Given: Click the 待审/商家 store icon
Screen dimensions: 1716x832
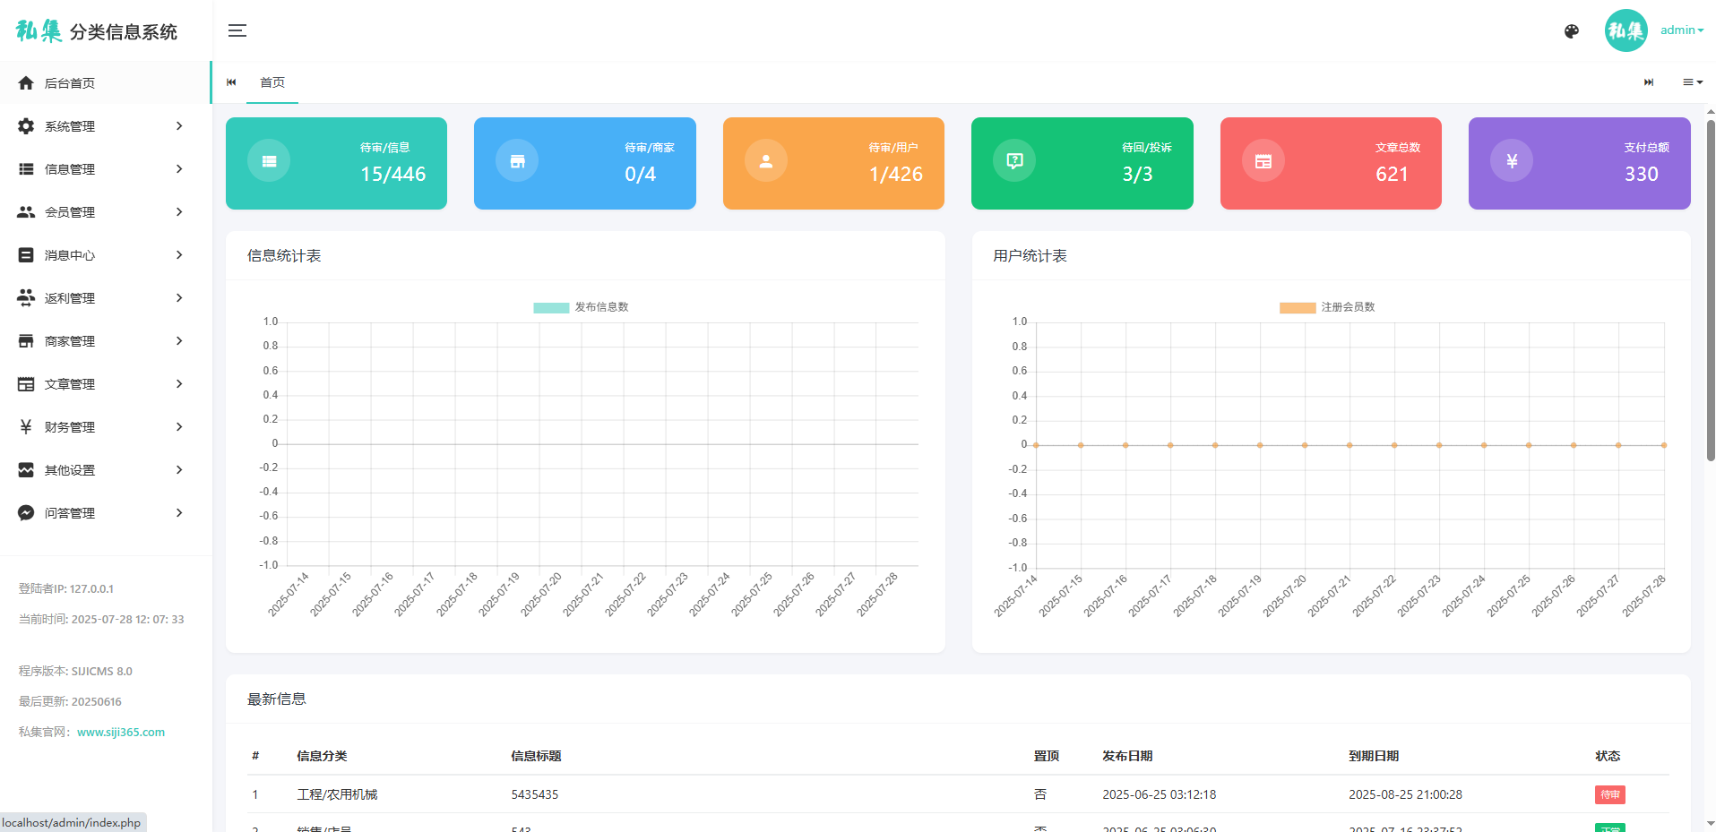Looking at the screenshot, I should [x=517, y=161].
